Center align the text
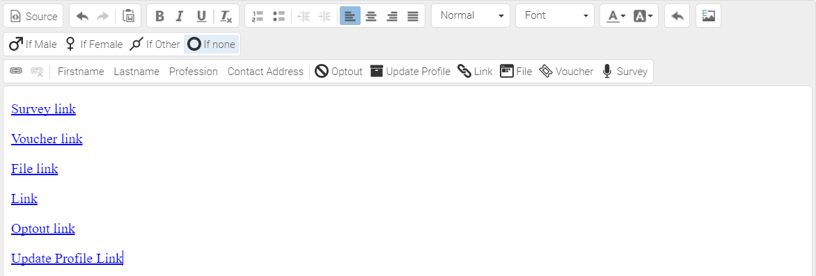The image size is (816, 276). (371, 16)
